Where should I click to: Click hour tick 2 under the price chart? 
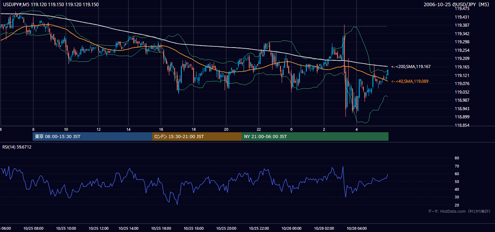pos(324,129)
